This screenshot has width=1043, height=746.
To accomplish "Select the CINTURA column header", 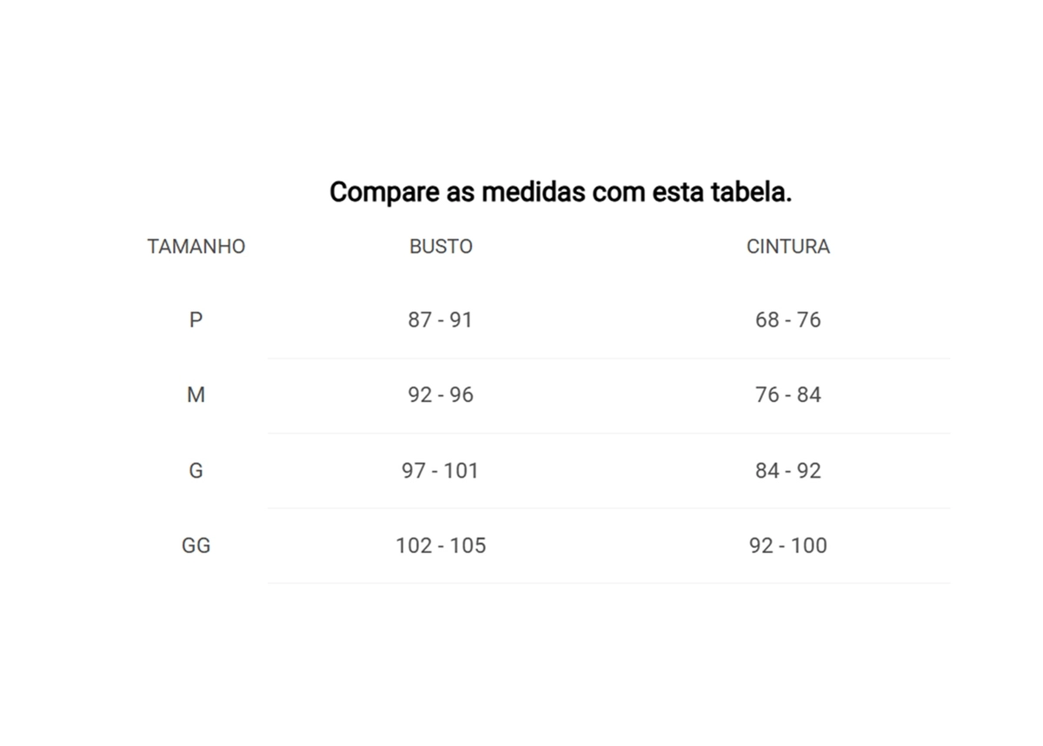I will [788, 247].
